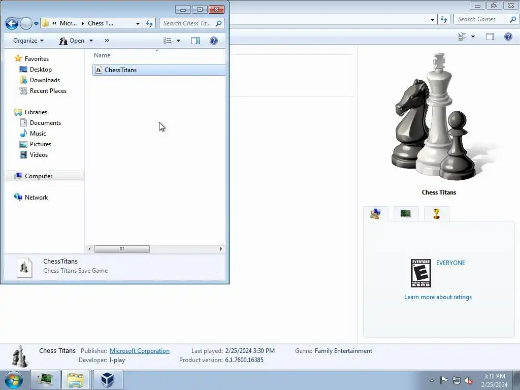Image resolution: width=520 pixels, height=390 pixels.
Task: Expand address bar history dropdown
Action: 138,23
